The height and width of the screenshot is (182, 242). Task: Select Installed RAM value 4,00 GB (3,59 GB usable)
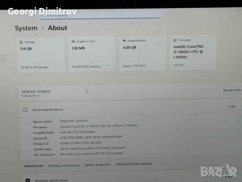(x=78, y=132)
